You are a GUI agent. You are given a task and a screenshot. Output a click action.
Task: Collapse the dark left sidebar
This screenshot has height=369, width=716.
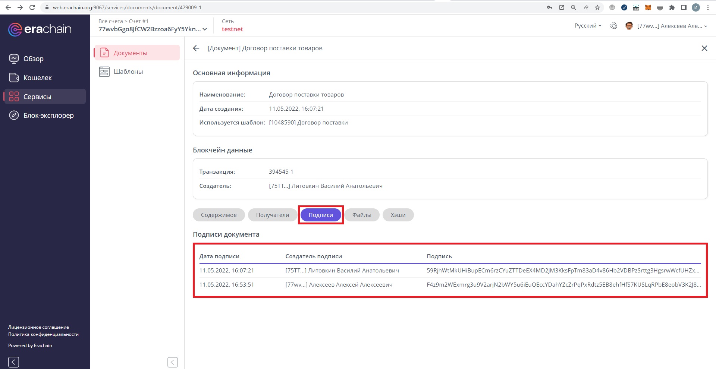coord(14,362)
